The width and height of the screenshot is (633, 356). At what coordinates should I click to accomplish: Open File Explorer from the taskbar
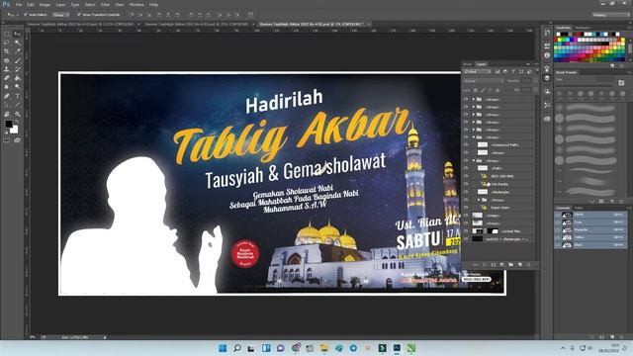[x=323, y=348]
